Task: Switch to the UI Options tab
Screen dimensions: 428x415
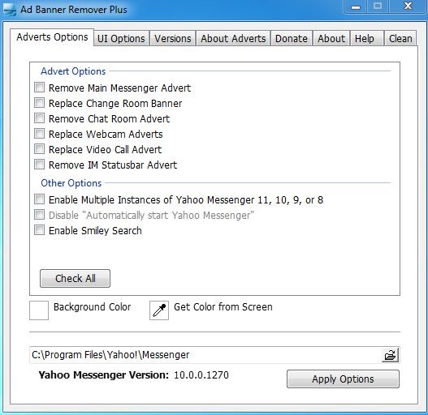Action: (121, 38)
